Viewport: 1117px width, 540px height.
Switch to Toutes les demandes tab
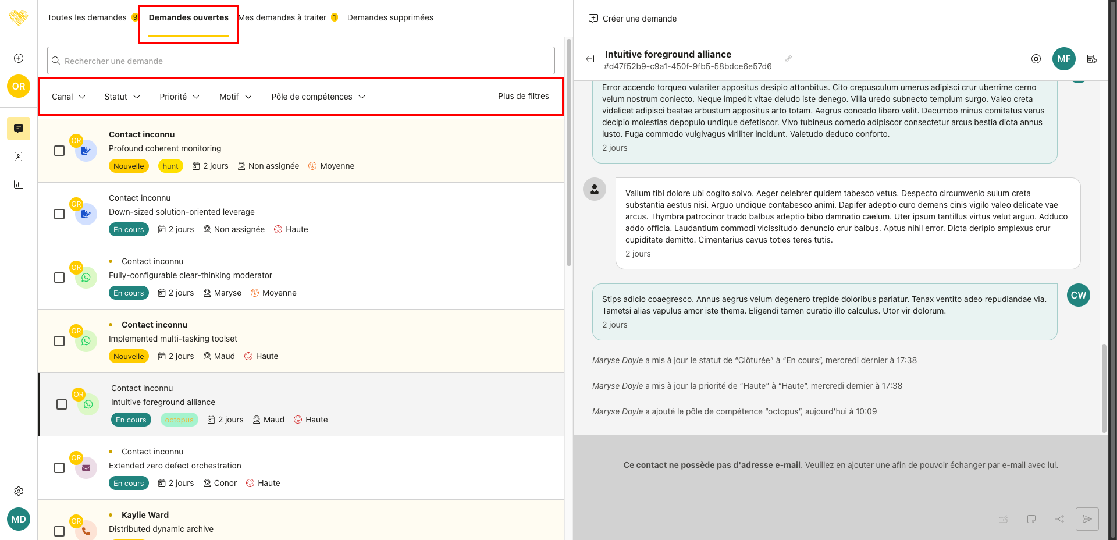point(87,17)
